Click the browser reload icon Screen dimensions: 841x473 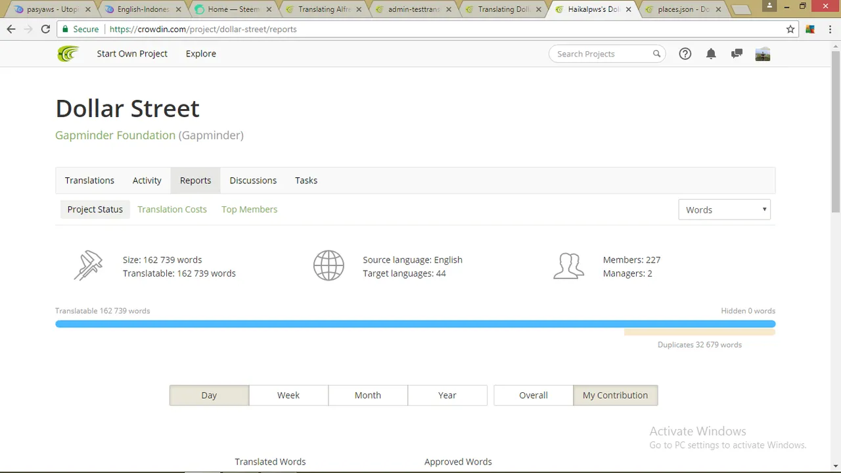pos(45,29)
